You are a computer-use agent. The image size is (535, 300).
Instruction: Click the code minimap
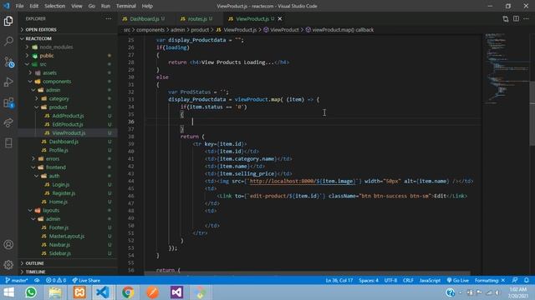click(x=506, y=68)
